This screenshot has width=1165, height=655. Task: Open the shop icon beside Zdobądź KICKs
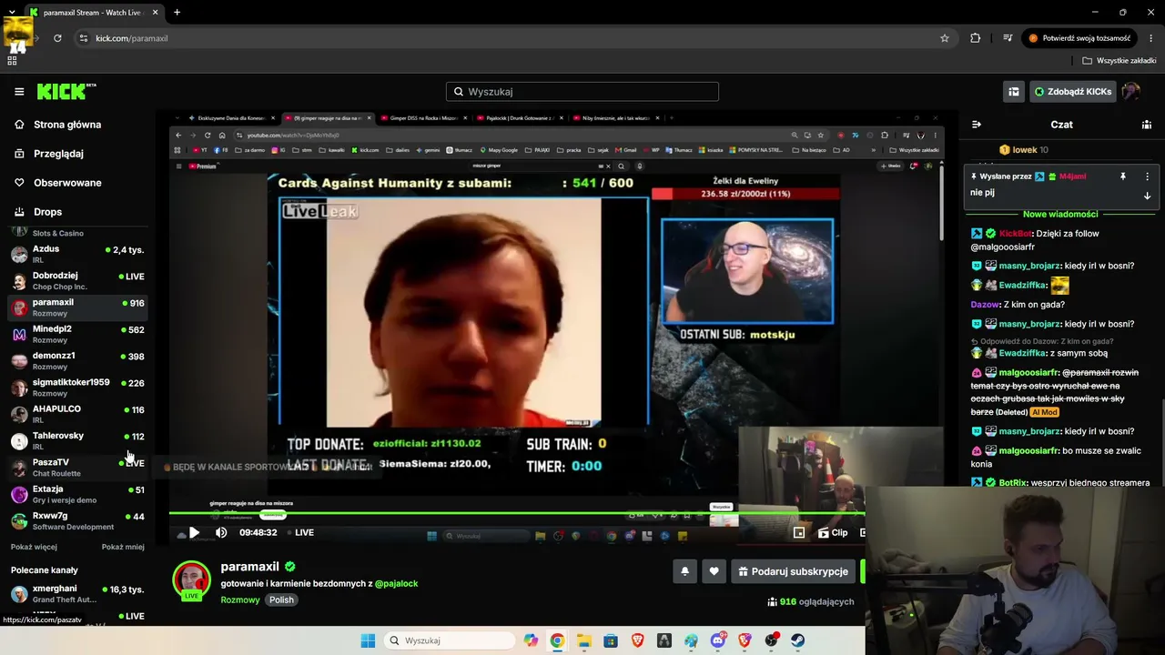coord(1013,91)
